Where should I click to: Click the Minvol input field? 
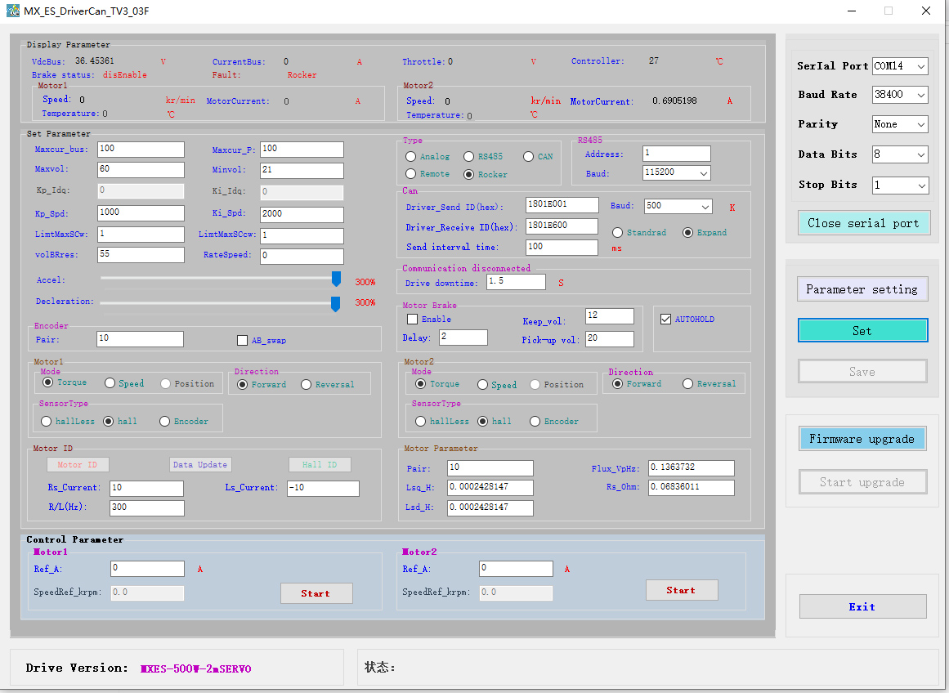(302, 171)
